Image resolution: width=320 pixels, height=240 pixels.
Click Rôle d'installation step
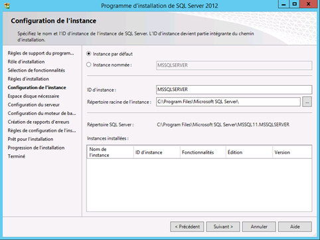click(x=26, y=62)
